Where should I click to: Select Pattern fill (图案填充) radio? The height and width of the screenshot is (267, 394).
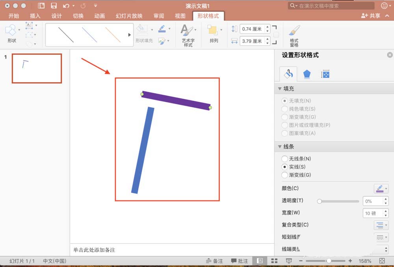(x=284, y=133)
